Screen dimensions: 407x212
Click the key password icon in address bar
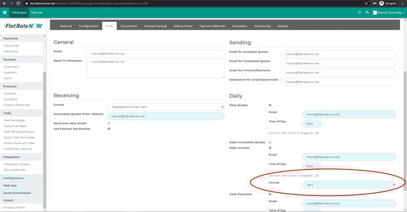point(374,4)
